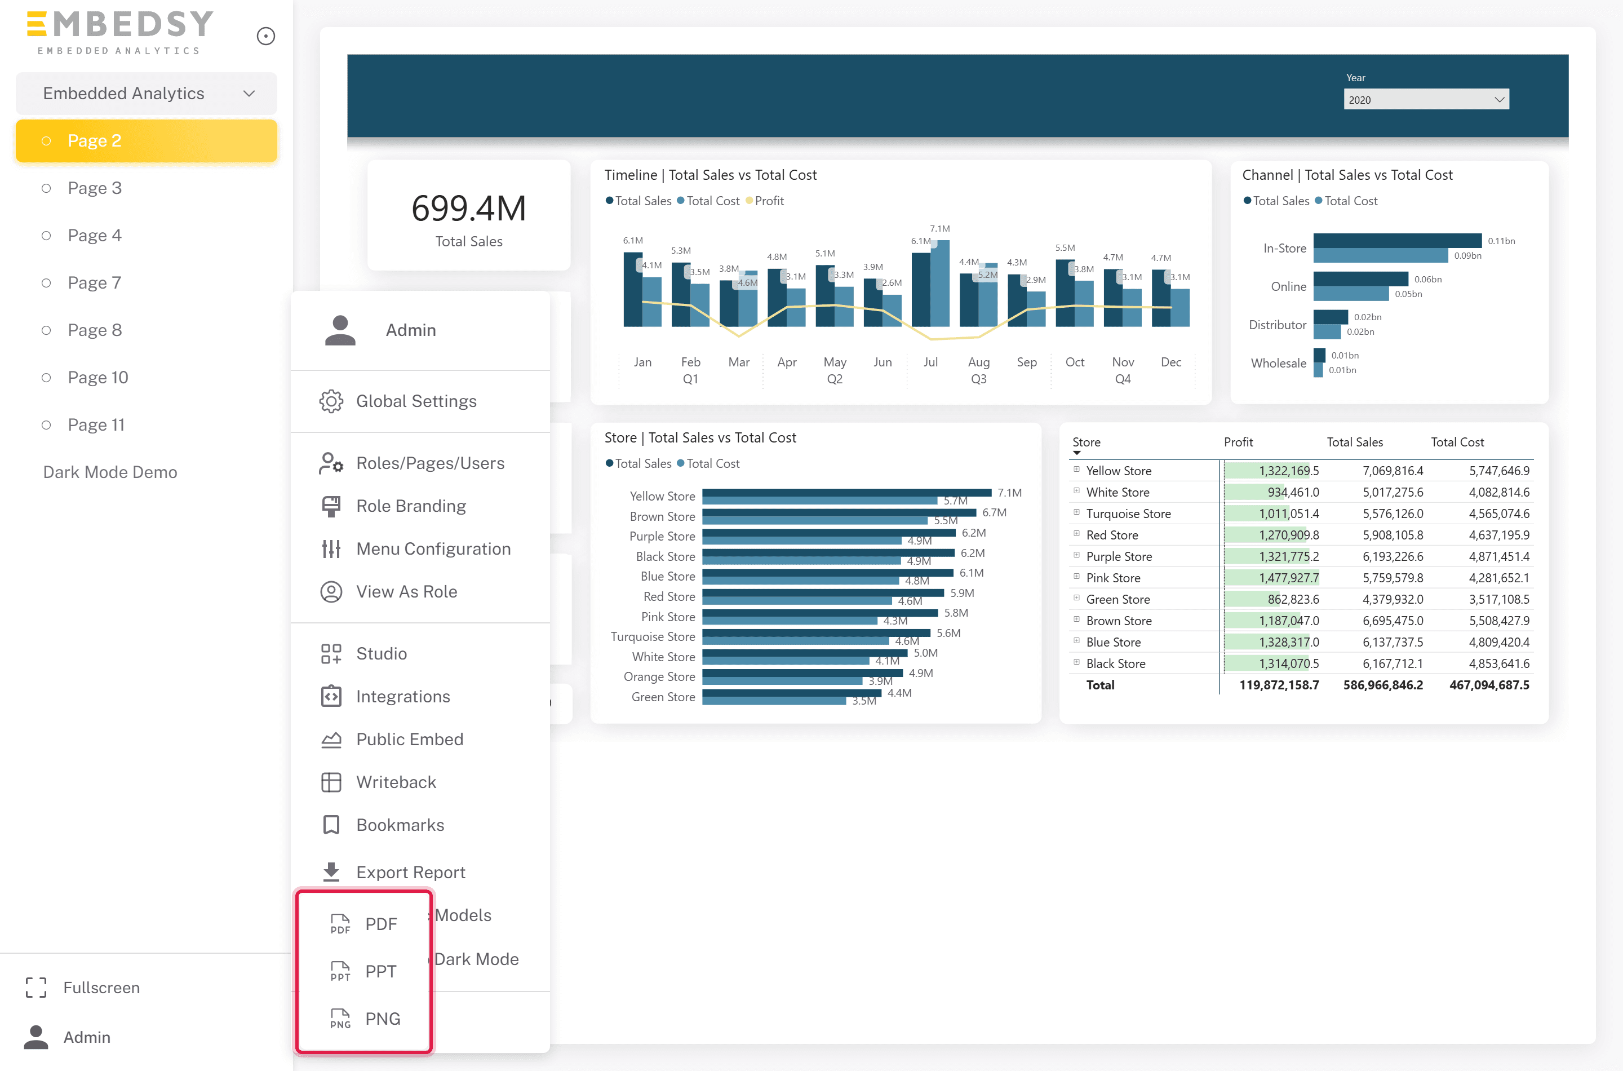Select Page 8 radio bullet
The image size is (1623, 1071).
pyautogui.click(x=46, y=330)
